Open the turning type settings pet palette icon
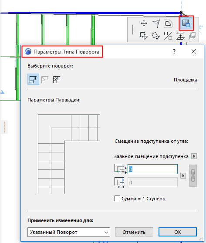The image size is (206, 243). pos(186,23)
